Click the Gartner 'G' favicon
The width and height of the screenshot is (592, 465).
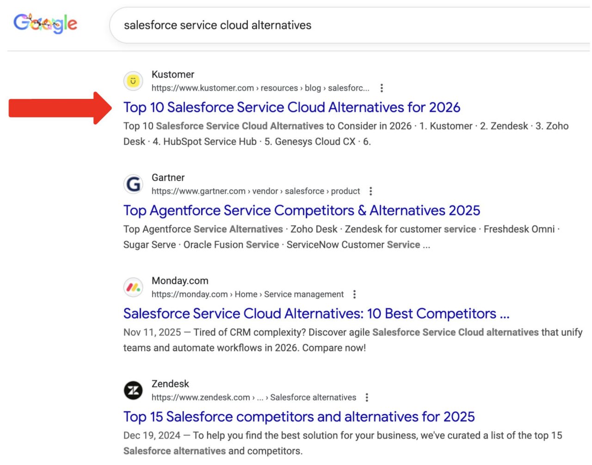pyautogui.click(x=133, y=184)
